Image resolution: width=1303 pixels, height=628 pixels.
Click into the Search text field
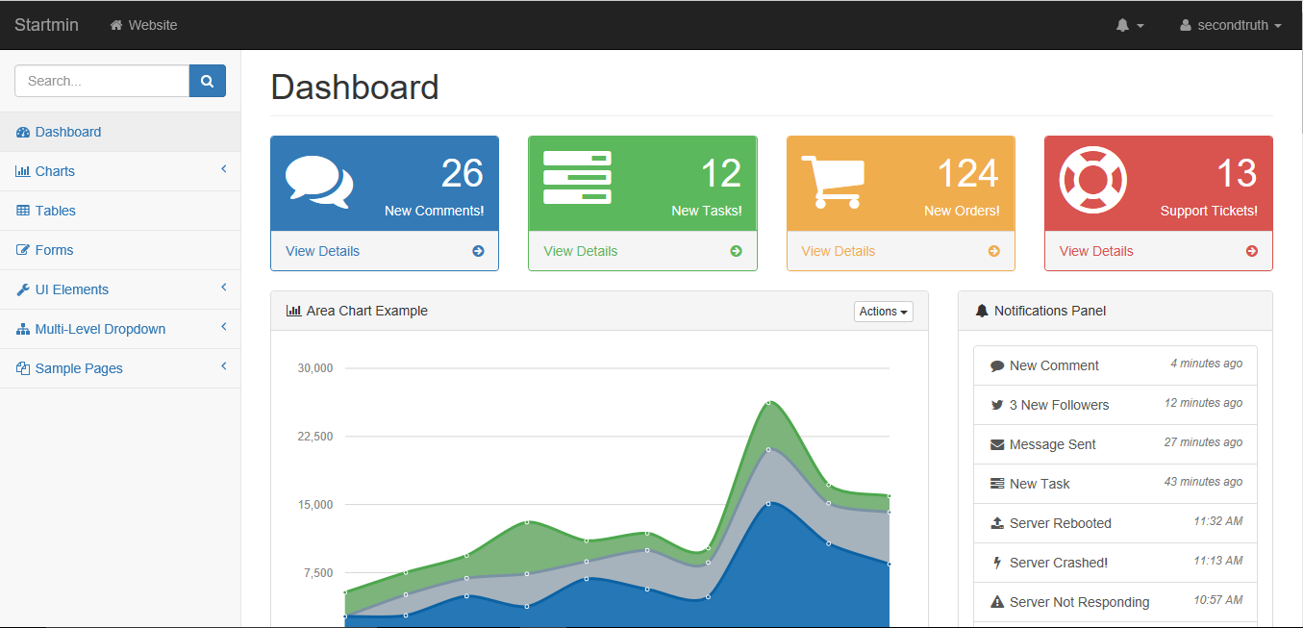tap(102, 81)
